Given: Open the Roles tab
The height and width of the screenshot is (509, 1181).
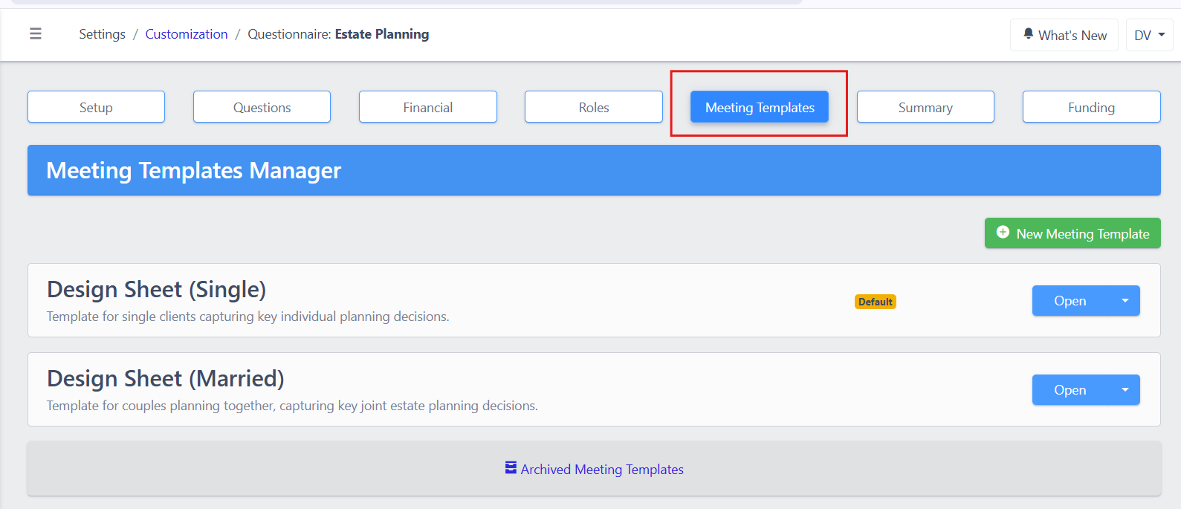Looking at the screenshot, I should pos(593,107).
